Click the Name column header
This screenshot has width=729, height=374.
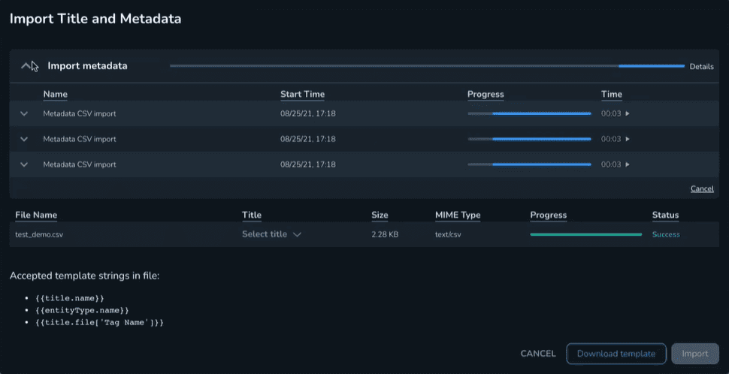56,95
